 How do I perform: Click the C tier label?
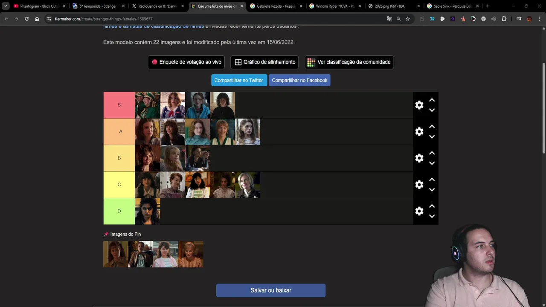click(119, 184)
